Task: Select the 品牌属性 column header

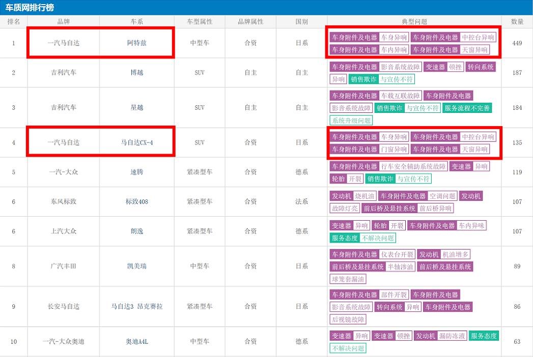Action: (x=250, y=22)
